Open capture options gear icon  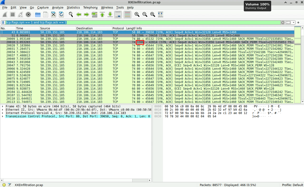point(28,15)
